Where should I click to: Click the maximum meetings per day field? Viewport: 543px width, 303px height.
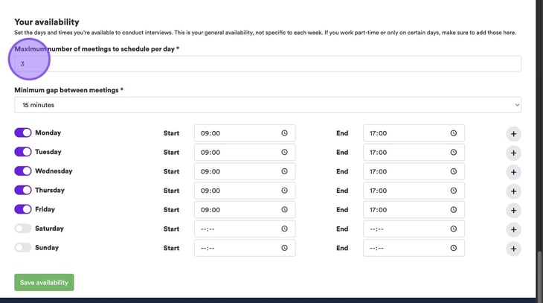[x=268, y=64]
